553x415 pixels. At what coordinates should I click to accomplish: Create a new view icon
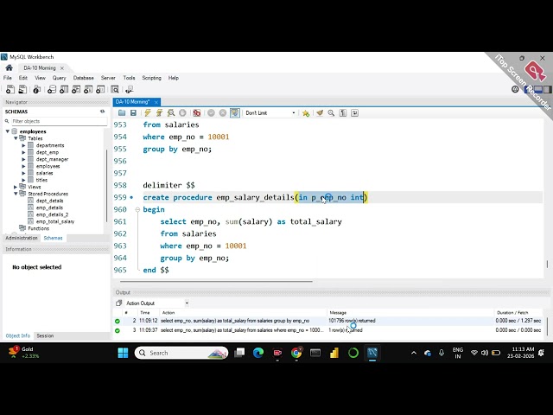coord(76,90)
